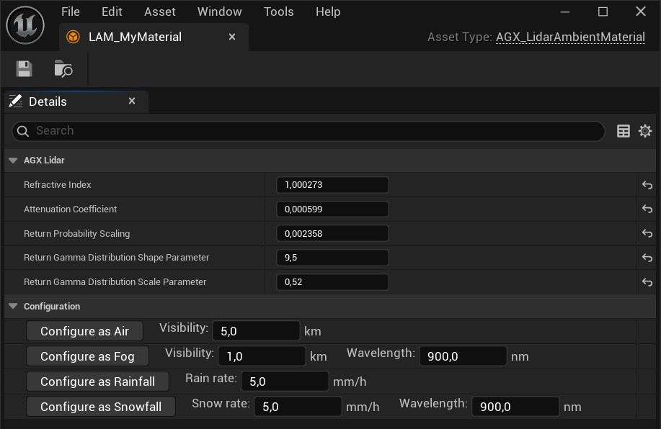Reset Return Probability Scaling to default
The width and height of the screenshot is (661, 429).
pyautogui.click(x=647, y=234)
